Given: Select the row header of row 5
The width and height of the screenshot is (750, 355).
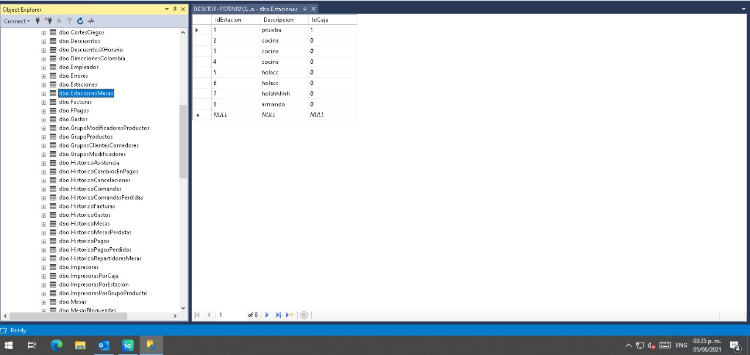Looking at the screenshot, I should pyautogui.click(x=202, y=73).
